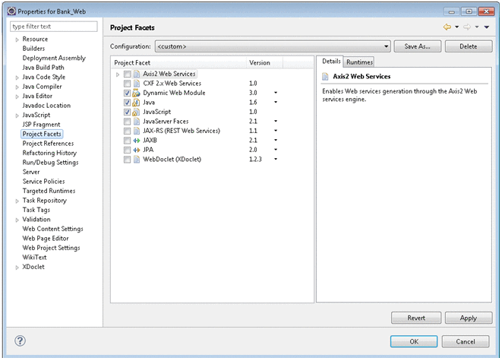This screenshot has width=502, height=361.
Task: Select the Details tab
Action: pyautogui.click(x=330, y=62)
